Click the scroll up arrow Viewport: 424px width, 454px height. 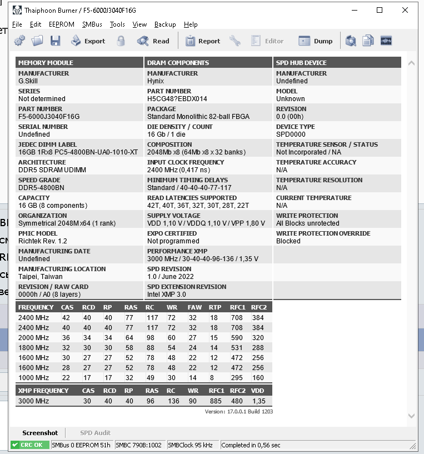pos(411,63)
